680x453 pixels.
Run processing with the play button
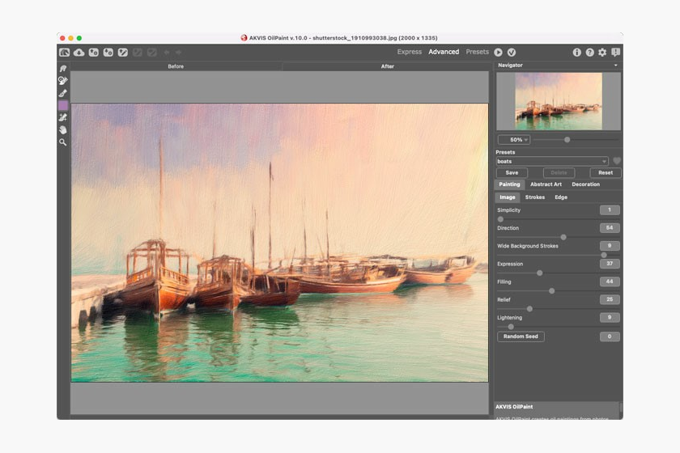tap(499, 53)
